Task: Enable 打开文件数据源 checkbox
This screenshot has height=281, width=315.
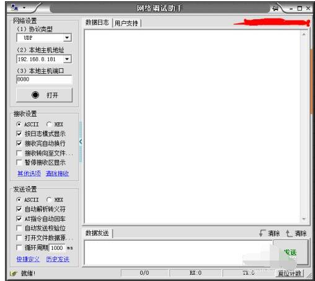Action: (x=19, y=238)
